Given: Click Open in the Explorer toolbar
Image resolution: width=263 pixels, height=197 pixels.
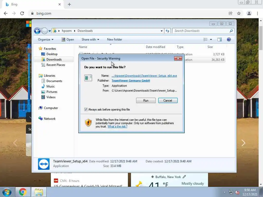Looking at the screenshot, I should click(x=68, y=40).
